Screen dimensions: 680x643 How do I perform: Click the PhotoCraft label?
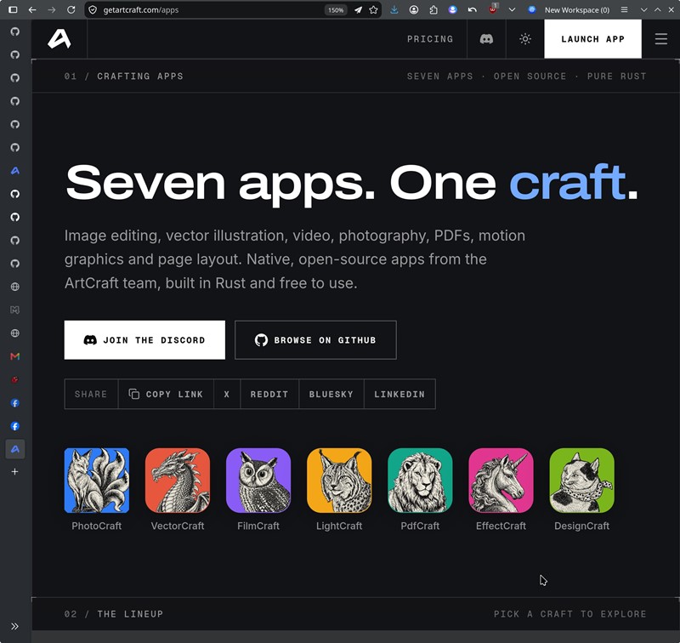(97, 526)
